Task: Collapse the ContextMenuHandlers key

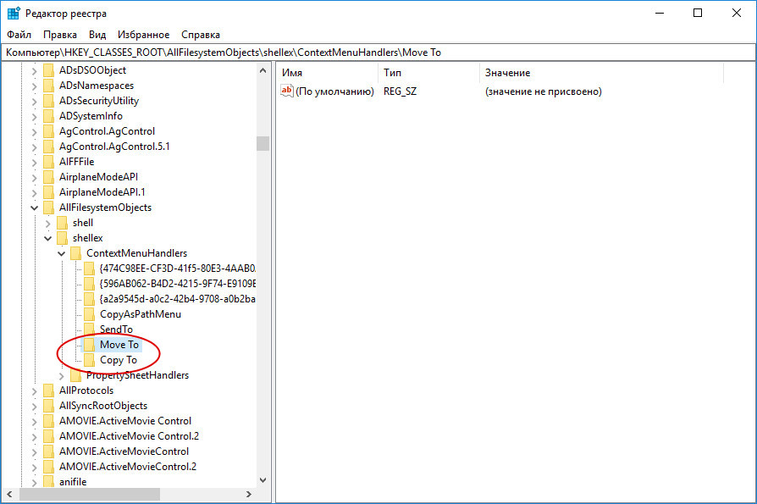Action: 61,254
